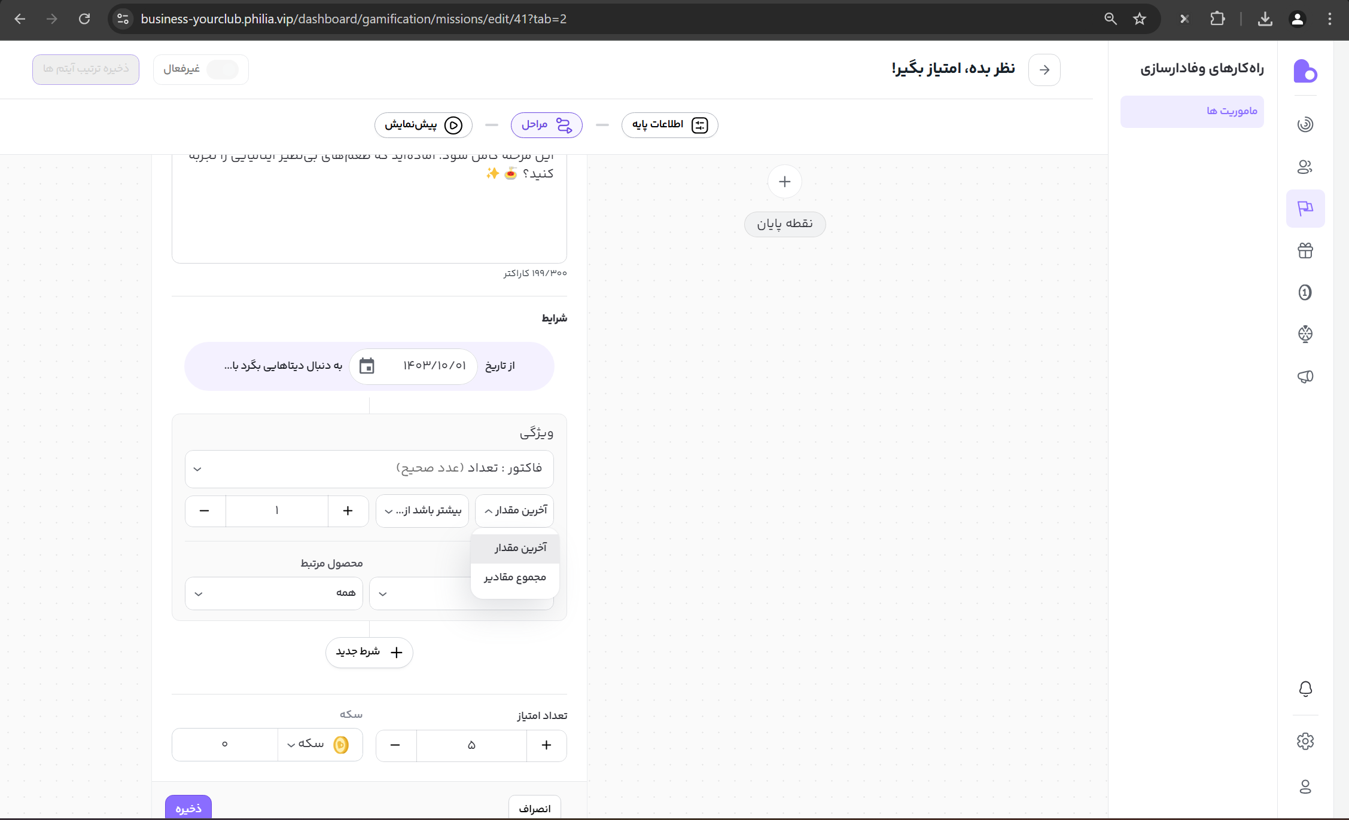
Task: Switch to the اطلاعات پایه tab
Action: point(669,125)
